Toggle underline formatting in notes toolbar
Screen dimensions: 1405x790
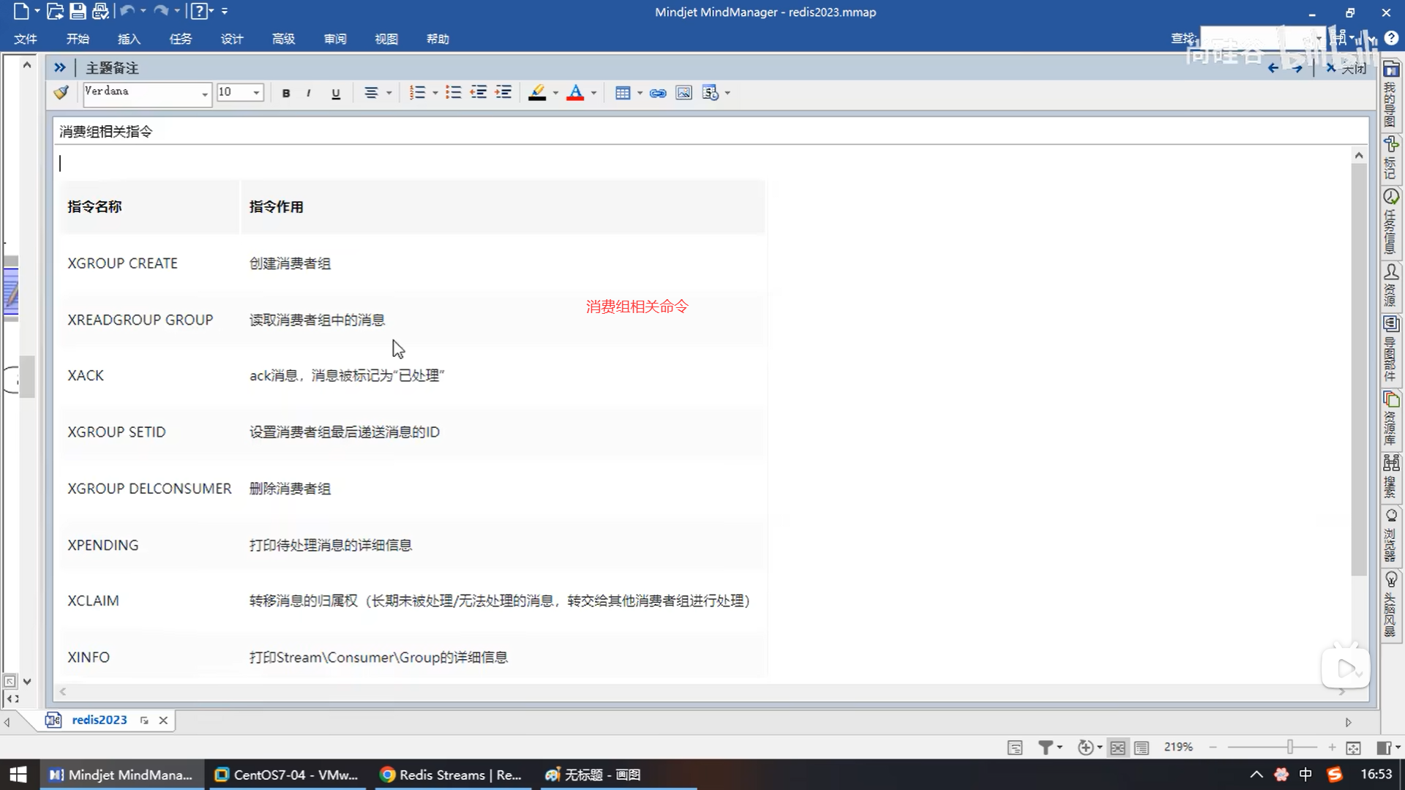click(336, 93)
